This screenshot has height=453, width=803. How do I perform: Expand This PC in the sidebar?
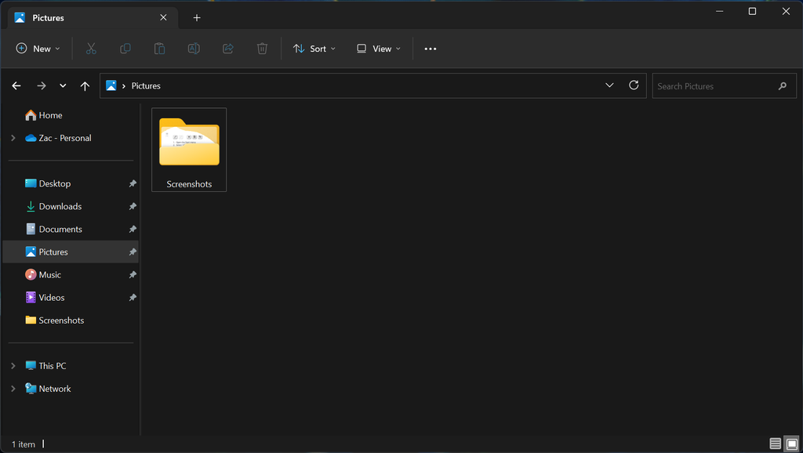click(x=13, y=365)
